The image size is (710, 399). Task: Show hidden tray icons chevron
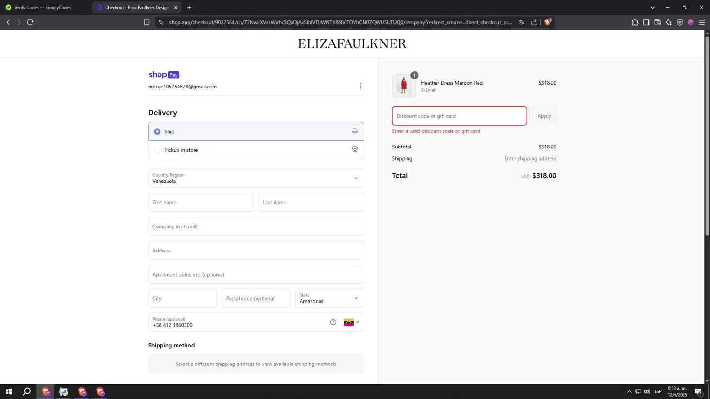(x=629, y=391)
